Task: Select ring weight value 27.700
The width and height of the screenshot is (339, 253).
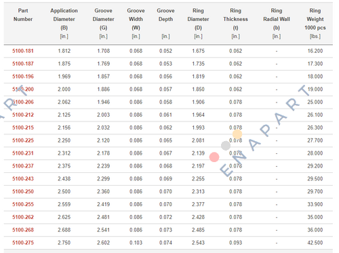Action: pos(315,140)
